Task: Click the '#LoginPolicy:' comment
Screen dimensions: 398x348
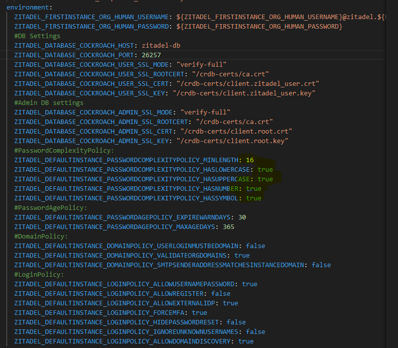Action: pyautogui.click(x=39, y=275)
